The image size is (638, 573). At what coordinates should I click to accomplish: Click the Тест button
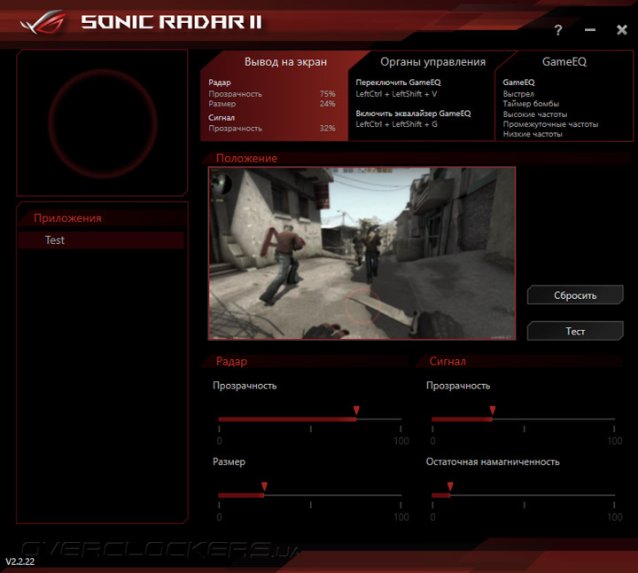click(x=575, y=331)
